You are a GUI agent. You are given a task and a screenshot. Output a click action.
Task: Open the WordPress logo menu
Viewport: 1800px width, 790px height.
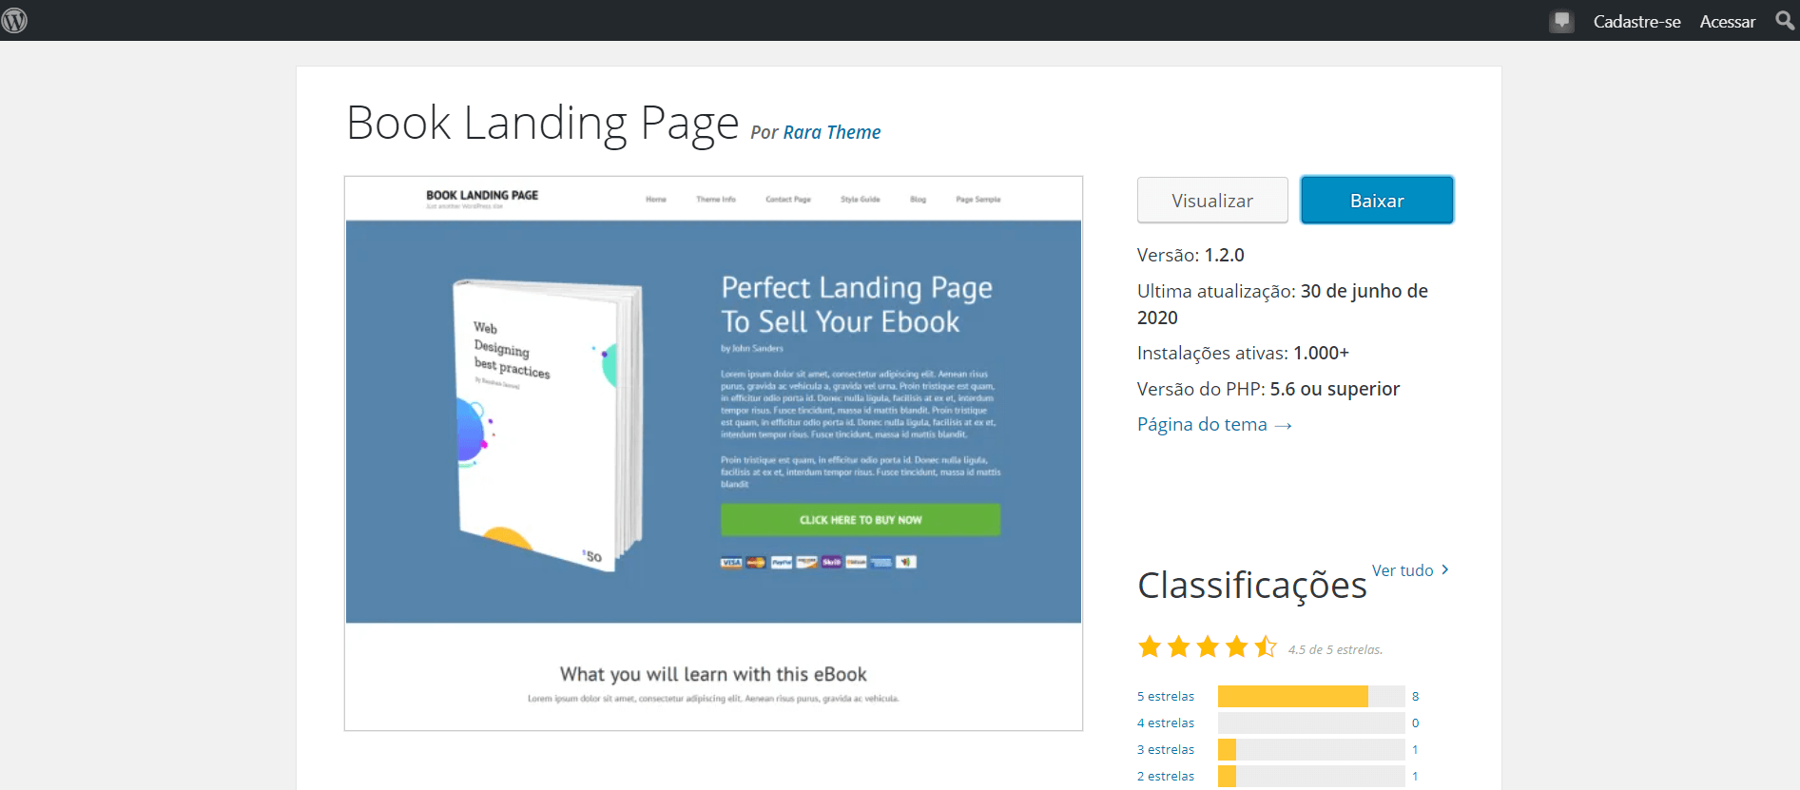pos(14,20)
